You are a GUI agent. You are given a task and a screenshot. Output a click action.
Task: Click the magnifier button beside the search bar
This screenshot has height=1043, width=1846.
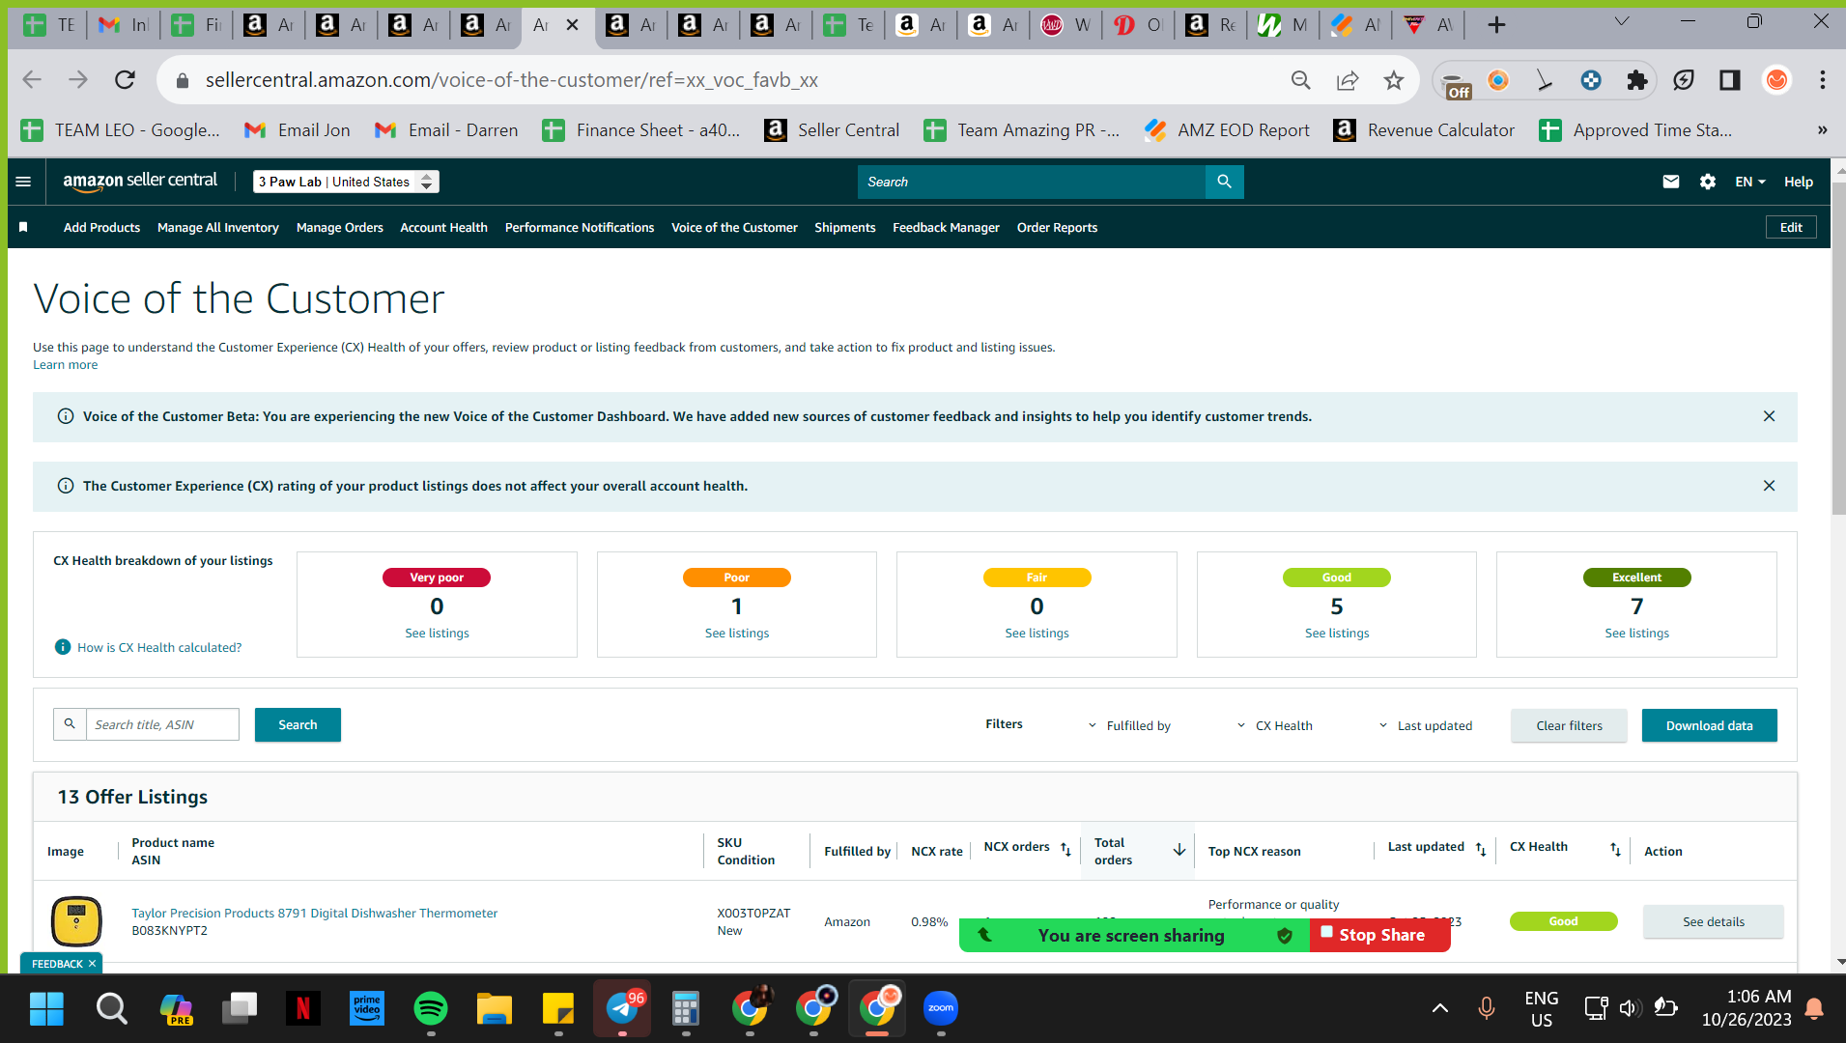tap(1224, 182)
